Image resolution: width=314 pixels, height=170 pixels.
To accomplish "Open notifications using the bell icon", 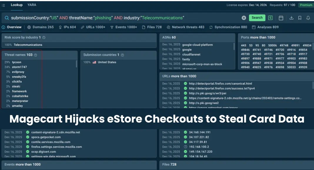I will coord(308,18).
